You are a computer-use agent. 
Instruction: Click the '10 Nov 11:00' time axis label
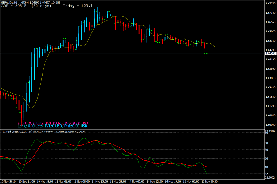coord(27,182)
